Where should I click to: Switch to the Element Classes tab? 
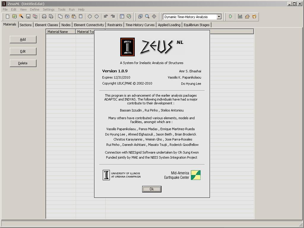click(x=47, y=25)
